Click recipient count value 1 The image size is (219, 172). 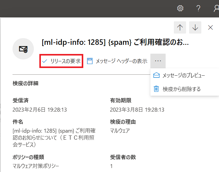[111, 166]
